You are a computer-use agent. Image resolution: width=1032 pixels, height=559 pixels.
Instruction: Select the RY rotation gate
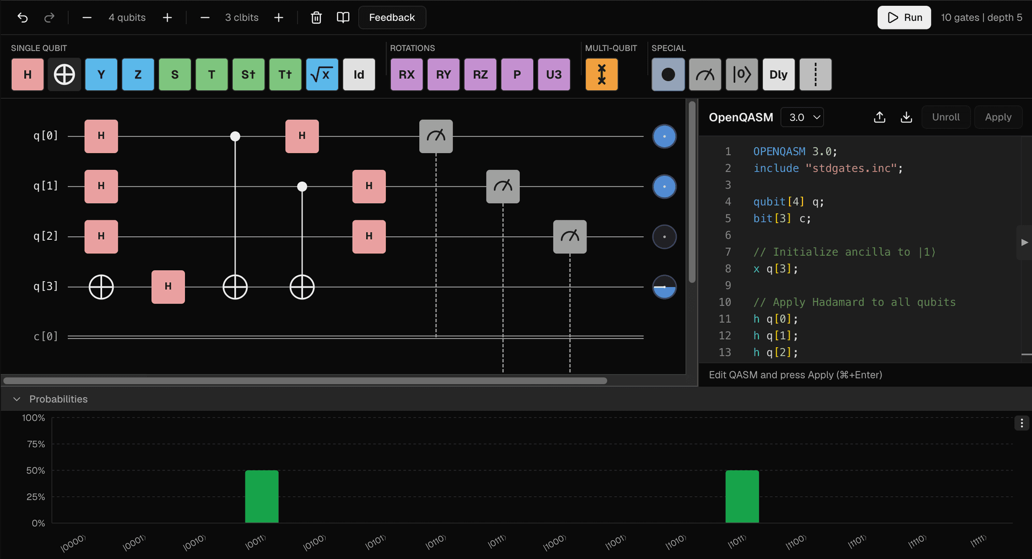(x=443, y=75)
